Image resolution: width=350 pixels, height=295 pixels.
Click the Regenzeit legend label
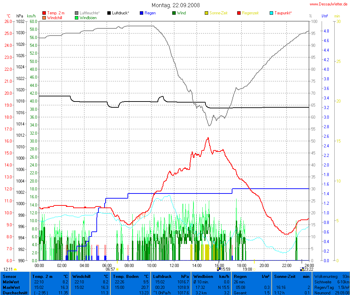250,13
